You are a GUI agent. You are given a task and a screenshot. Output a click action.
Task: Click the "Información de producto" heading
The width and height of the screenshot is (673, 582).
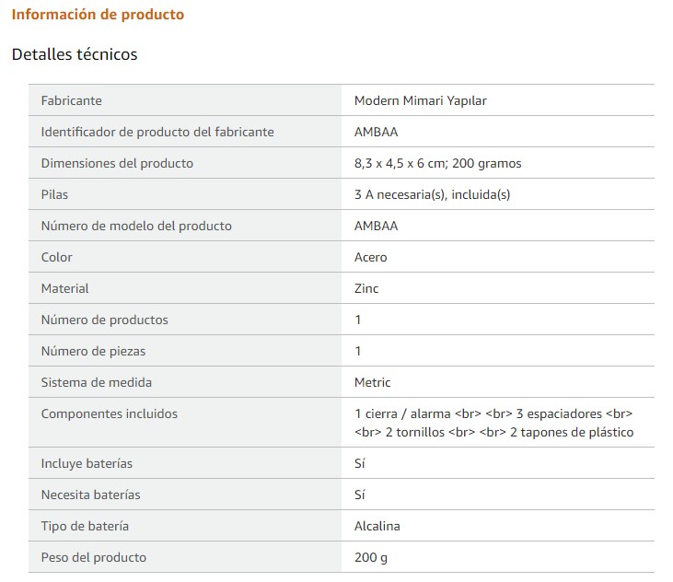click(98, 15)
